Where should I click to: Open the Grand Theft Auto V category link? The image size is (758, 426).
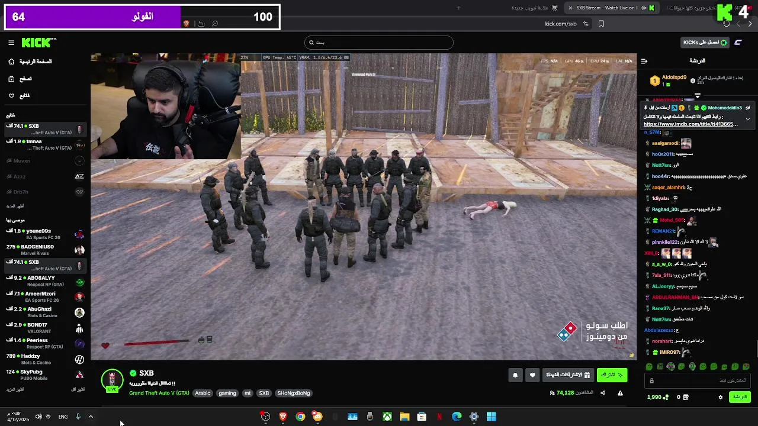pos(159,393)
